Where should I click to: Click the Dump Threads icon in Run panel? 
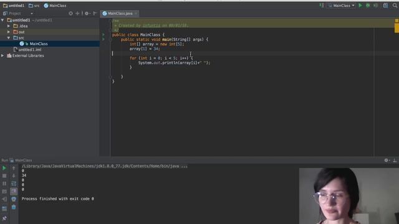(x=4, y=191)
